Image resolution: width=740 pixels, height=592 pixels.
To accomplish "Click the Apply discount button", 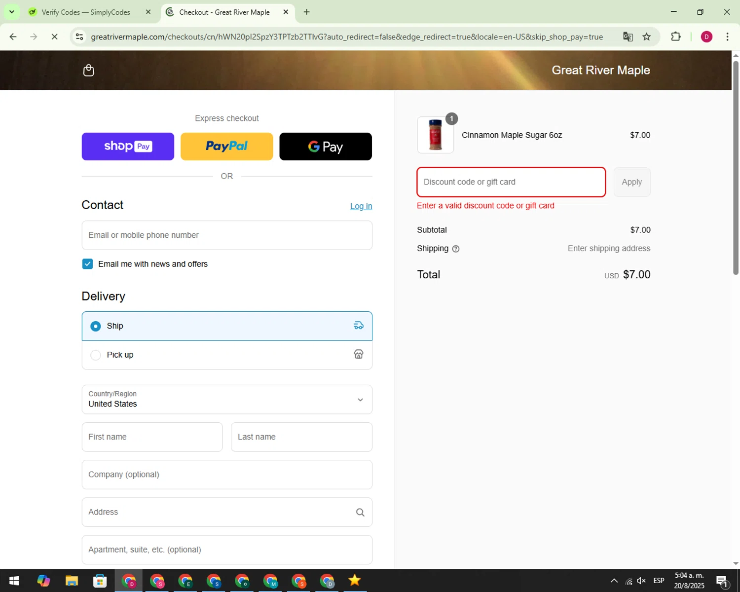I will coord(632,182).
